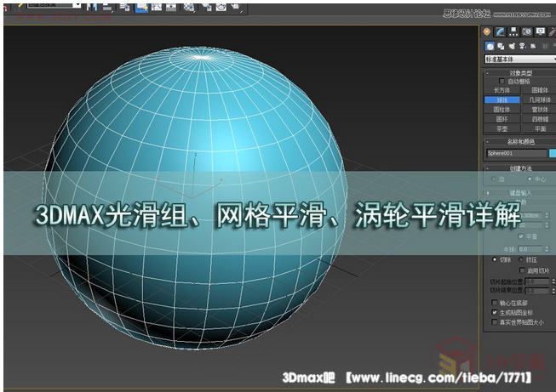The image size is (556, 392).
Task: Open Render Setup toolbar icon
Action: 206,6
